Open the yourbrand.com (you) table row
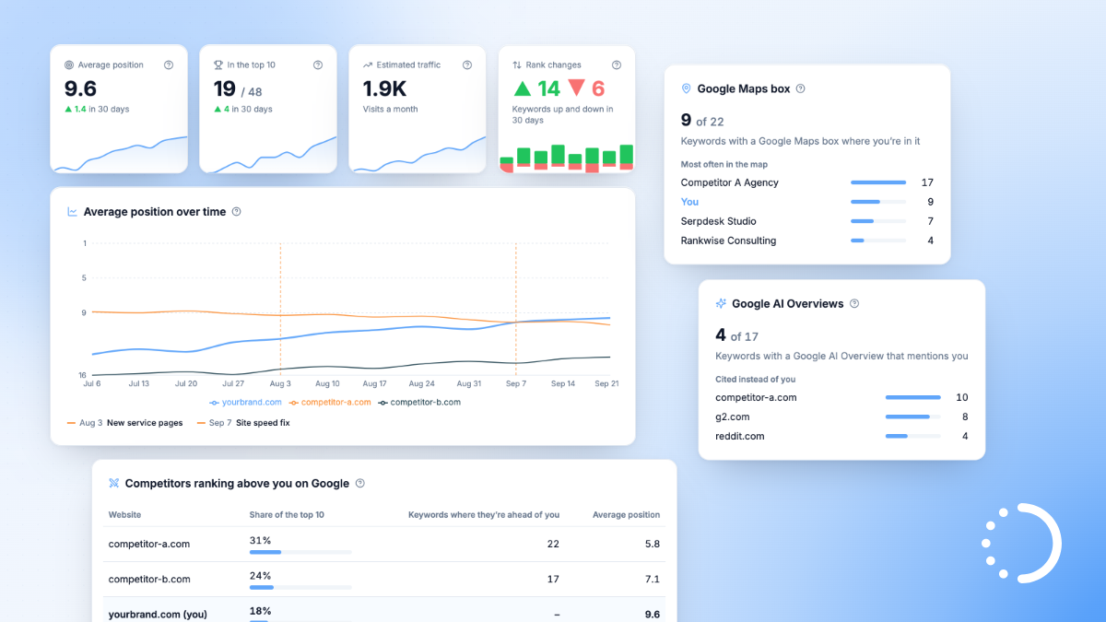This screenshot has height=622, width=1106. pos(384,610)
